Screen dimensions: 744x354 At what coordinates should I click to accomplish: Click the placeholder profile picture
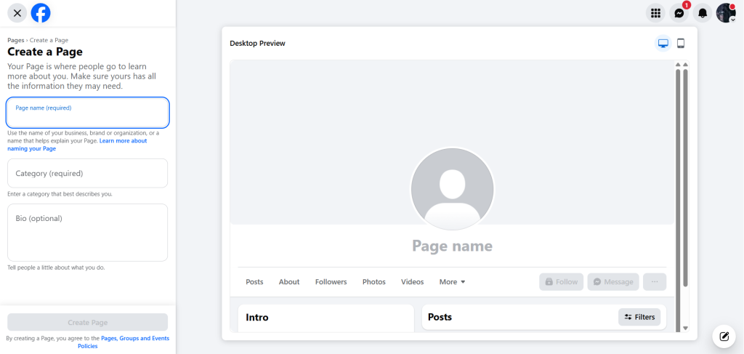452,189
